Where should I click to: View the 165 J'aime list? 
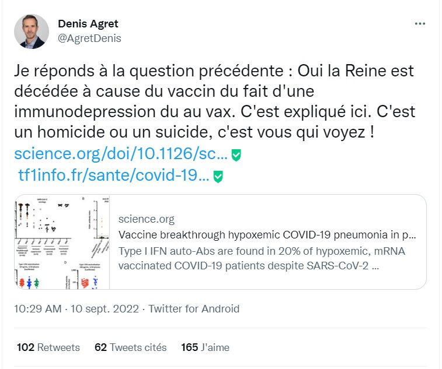(x=205, y=347)
